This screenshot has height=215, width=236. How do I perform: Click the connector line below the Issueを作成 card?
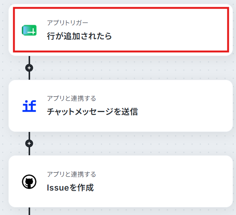29,211
